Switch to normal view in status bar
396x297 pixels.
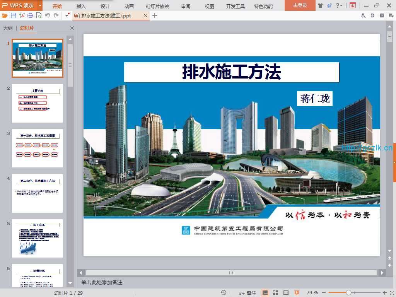coord(265,293)
